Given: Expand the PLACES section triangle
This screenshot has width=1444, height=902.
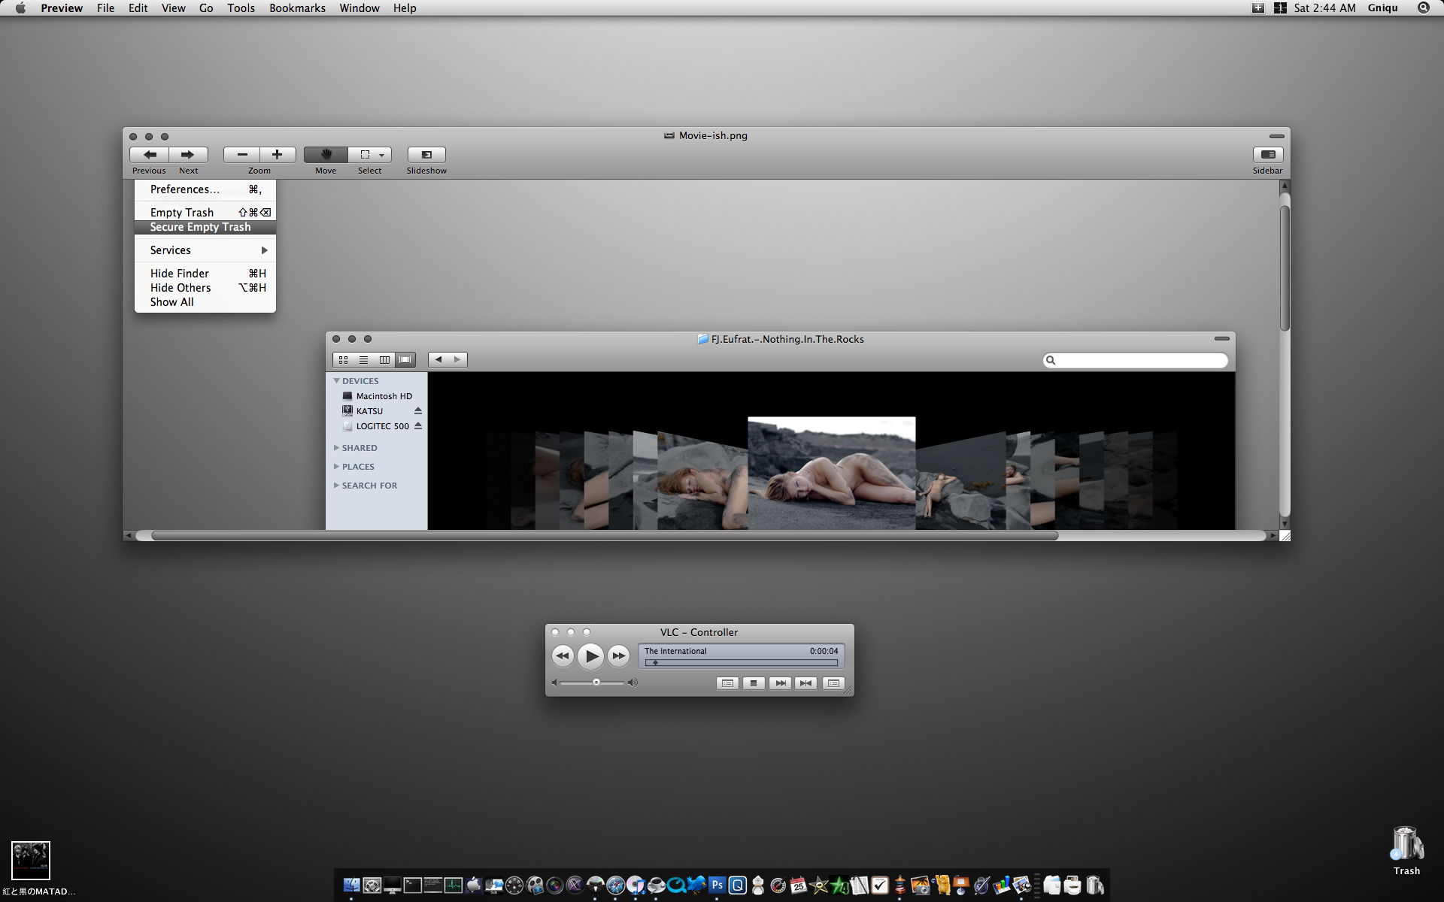Looking at the screenshot, I should tap(336, 467).
